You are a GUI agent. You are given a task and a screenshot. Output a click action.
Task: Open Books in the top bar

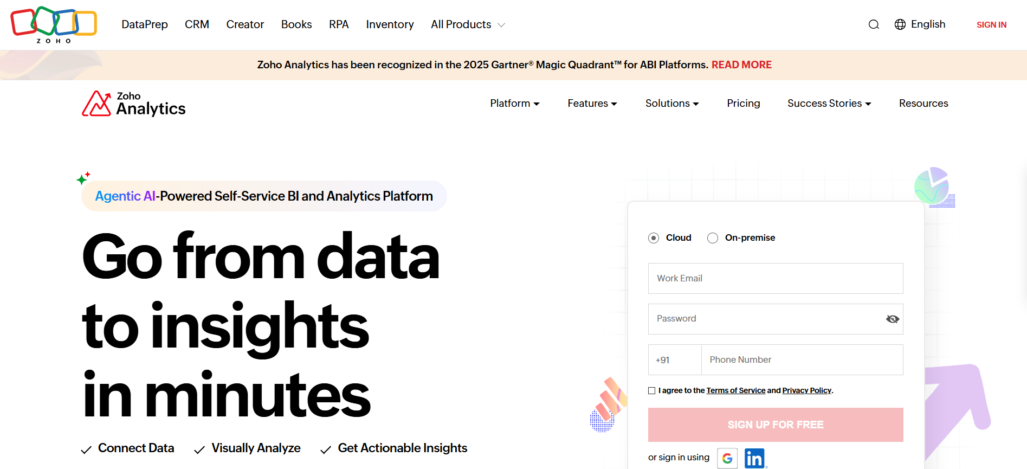(x=296, y=24)
